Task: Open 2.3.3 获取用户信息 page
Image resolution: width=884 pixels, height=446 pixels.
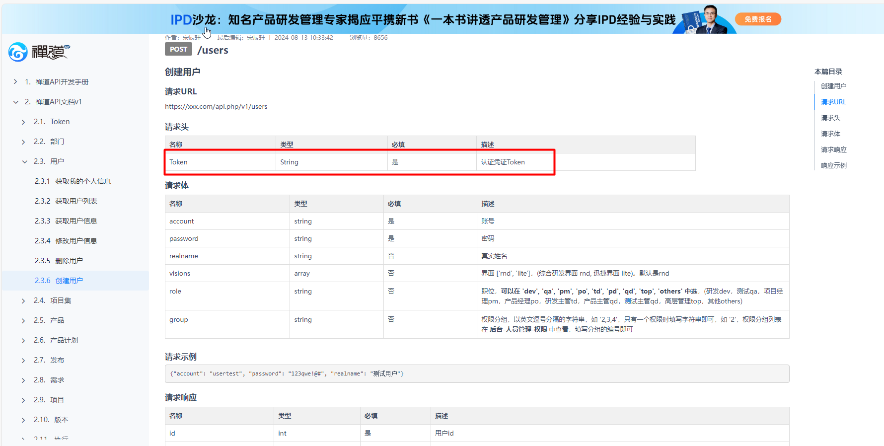Action: [x=66, y=221]
